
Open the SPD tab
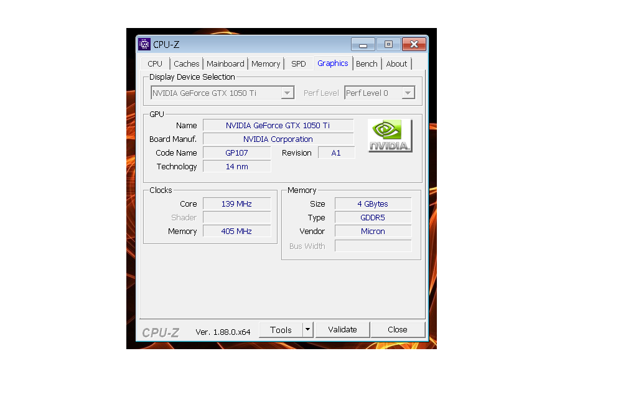299,64
